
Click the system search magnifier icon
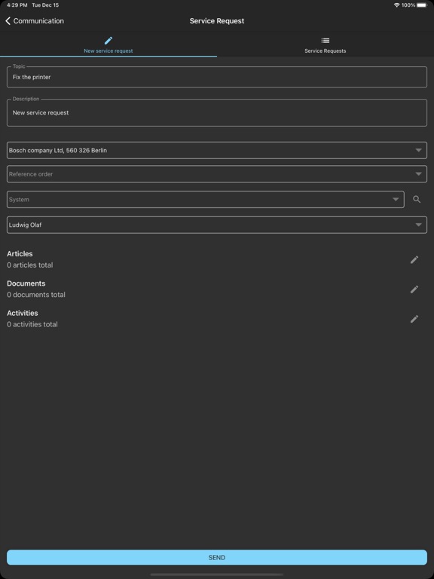tap(417, 199)
